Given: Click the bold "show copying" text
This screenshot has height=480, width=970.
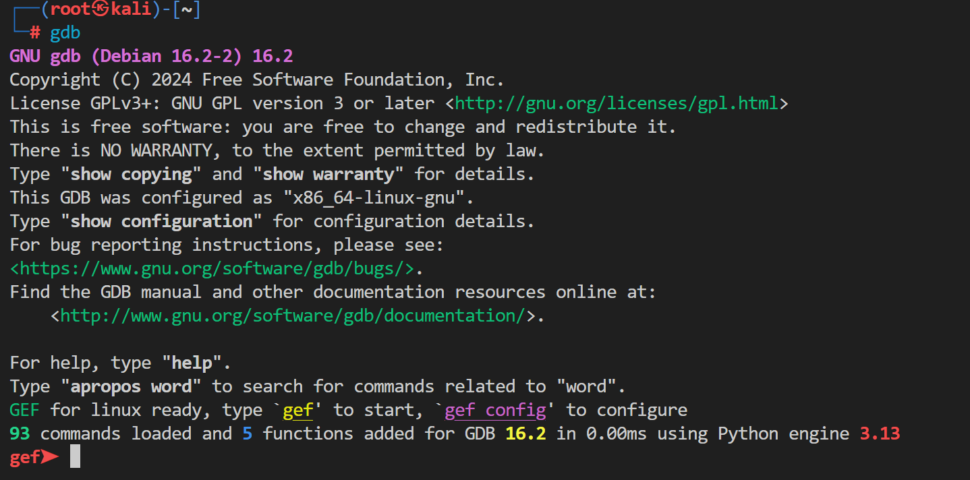Looking at the screenshot, I should tap(131, 174).
